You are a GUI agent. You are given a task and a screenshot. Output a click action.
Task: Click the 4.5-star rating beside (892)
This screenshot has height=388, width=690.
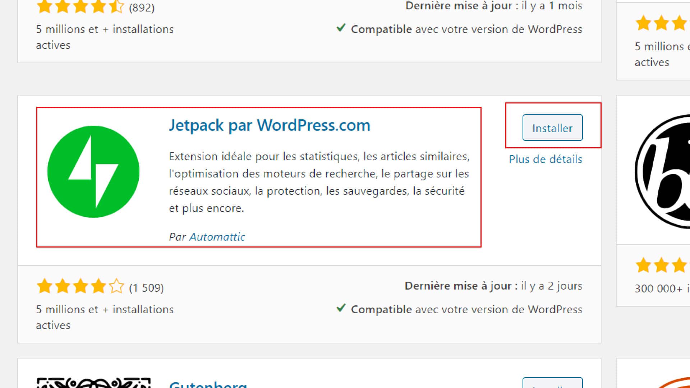click(80, 7)
